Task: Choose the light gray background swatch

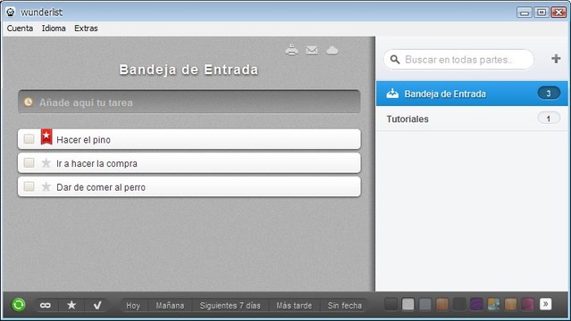Action: [x=407, y=304]
